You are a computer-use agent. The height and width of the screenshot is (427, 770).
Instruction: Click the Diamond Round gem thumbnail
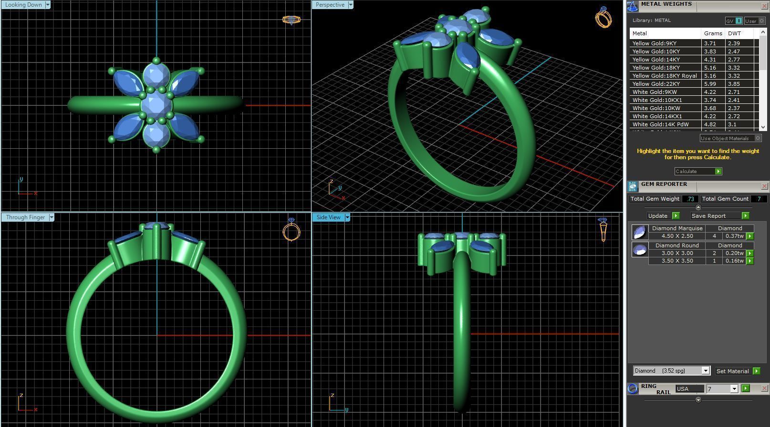639,249
